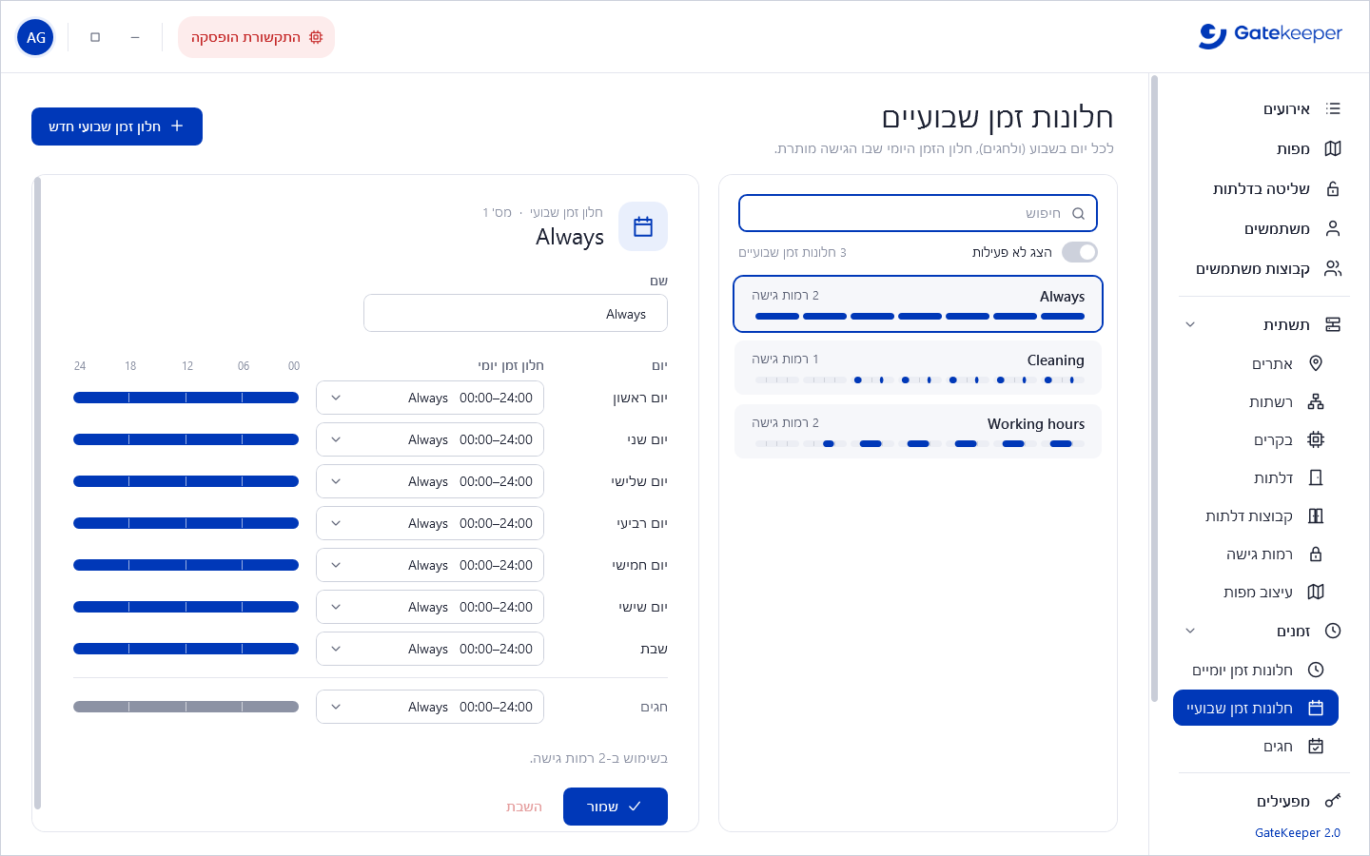Click the חיפוש search field

pyautogui.click(x=918, y=213)
